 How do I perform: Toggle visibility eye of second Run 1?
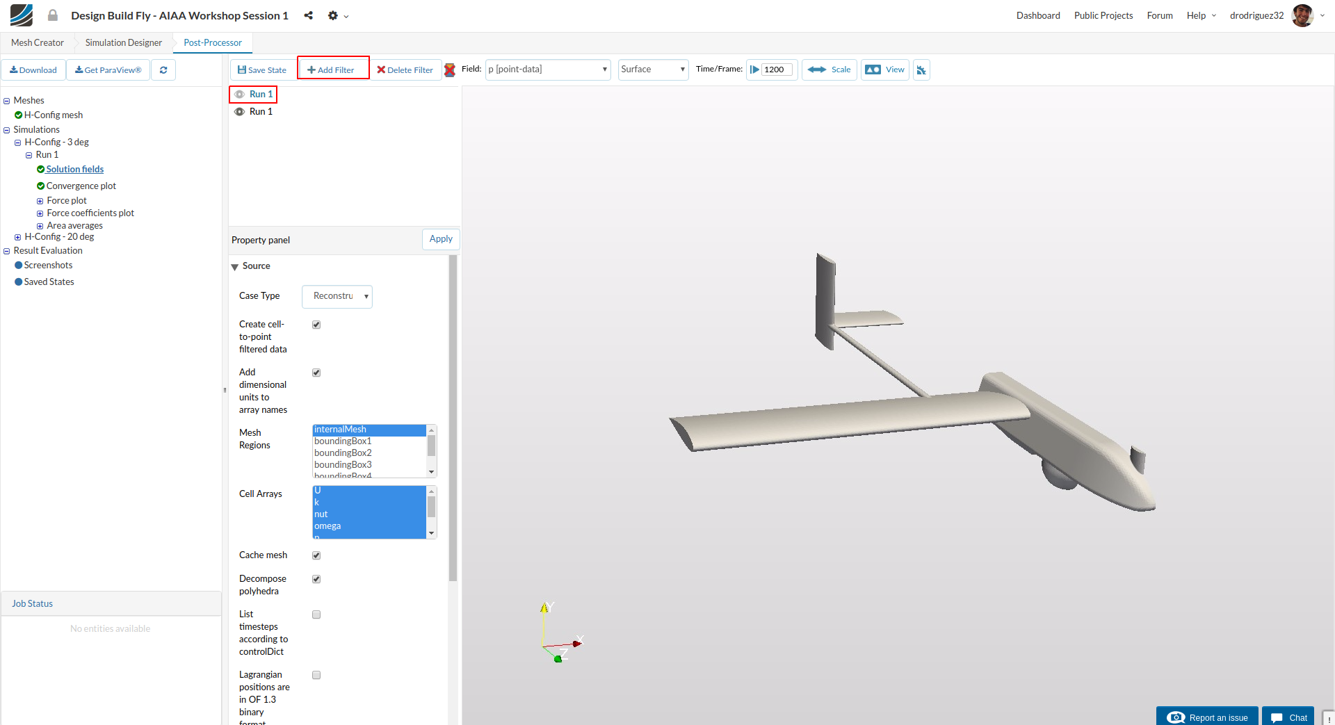[x=239, y=112]
